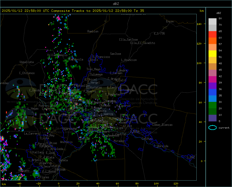Click the E_Carmen place label

pyautogui.click(x=116, y=73)
